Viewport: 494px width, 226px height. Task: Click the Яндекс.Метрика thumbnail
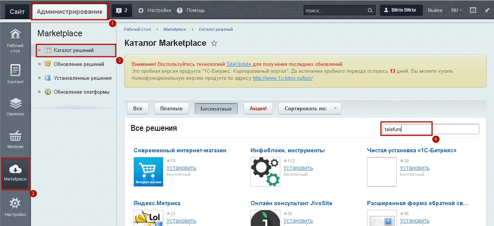(148, 218)
